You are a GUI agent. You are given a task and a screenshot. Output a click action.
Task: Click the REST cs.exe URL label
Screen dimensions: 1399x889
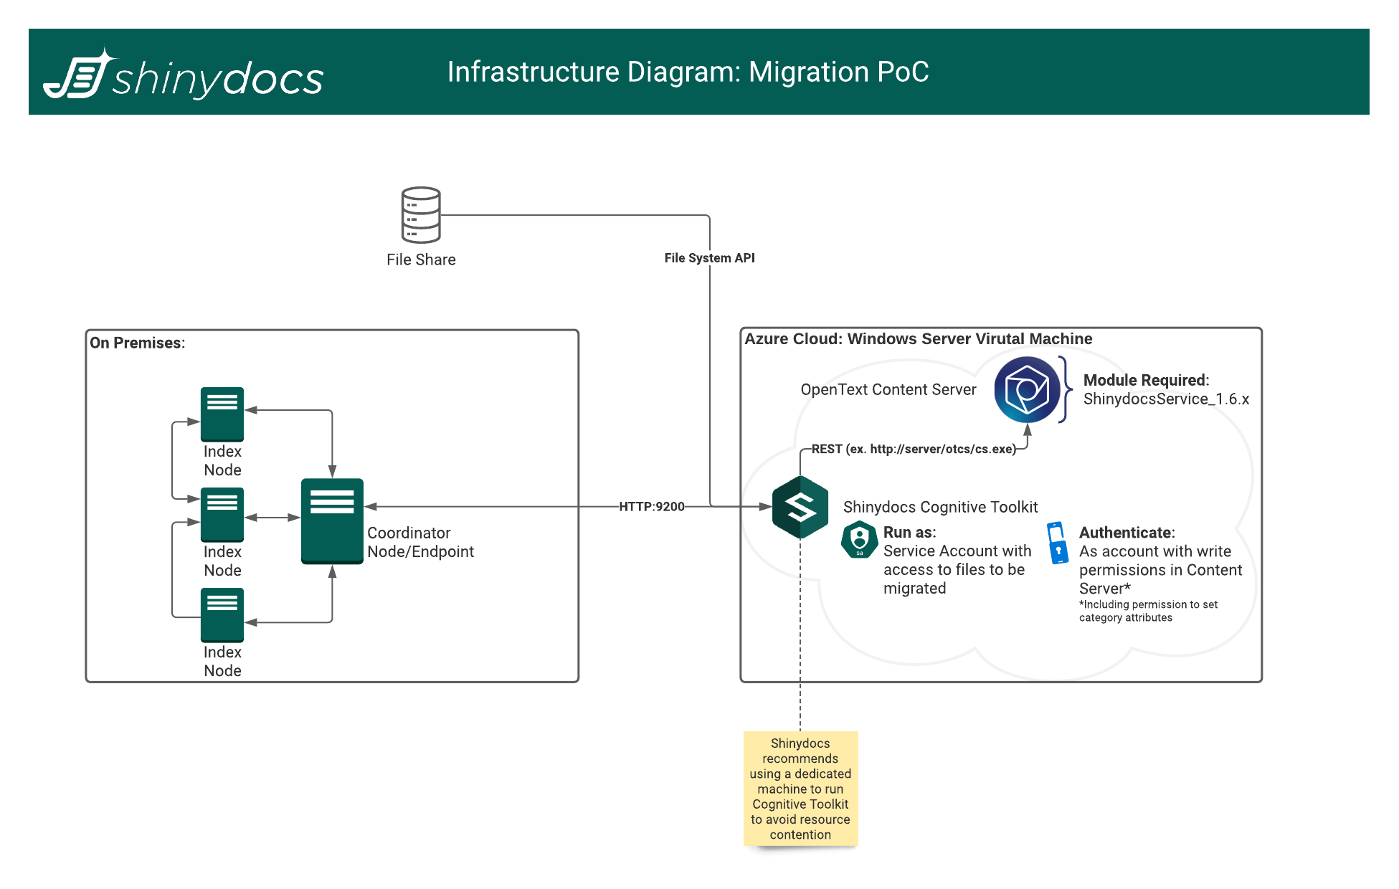[913, 450]
